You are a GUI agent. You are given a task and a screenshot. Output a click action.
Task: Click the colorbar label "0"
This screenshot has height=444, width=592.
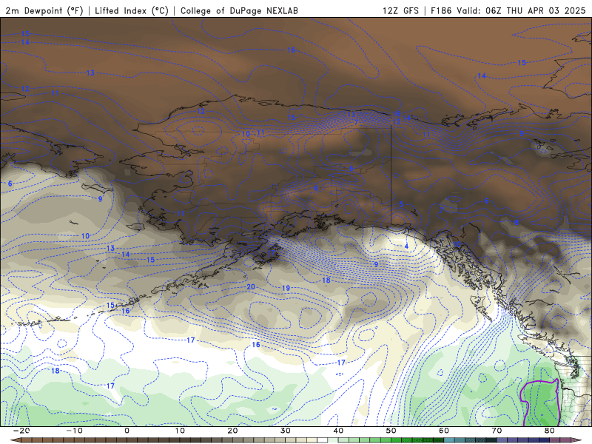(x=127, y=431)
